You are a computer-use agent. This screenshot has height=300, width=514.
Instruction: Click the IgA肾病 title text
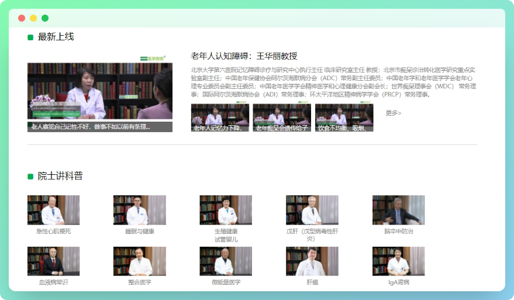tap(399, 282)
